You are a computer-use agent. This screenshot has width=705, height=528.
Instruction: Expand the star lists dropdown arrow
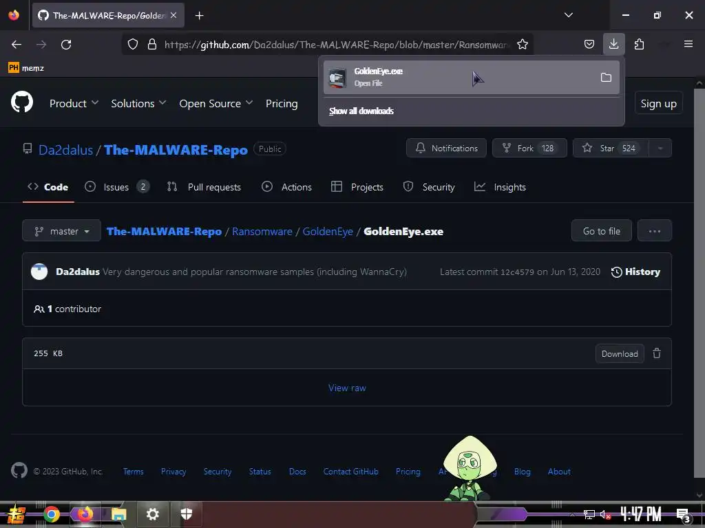pos(660,148)
